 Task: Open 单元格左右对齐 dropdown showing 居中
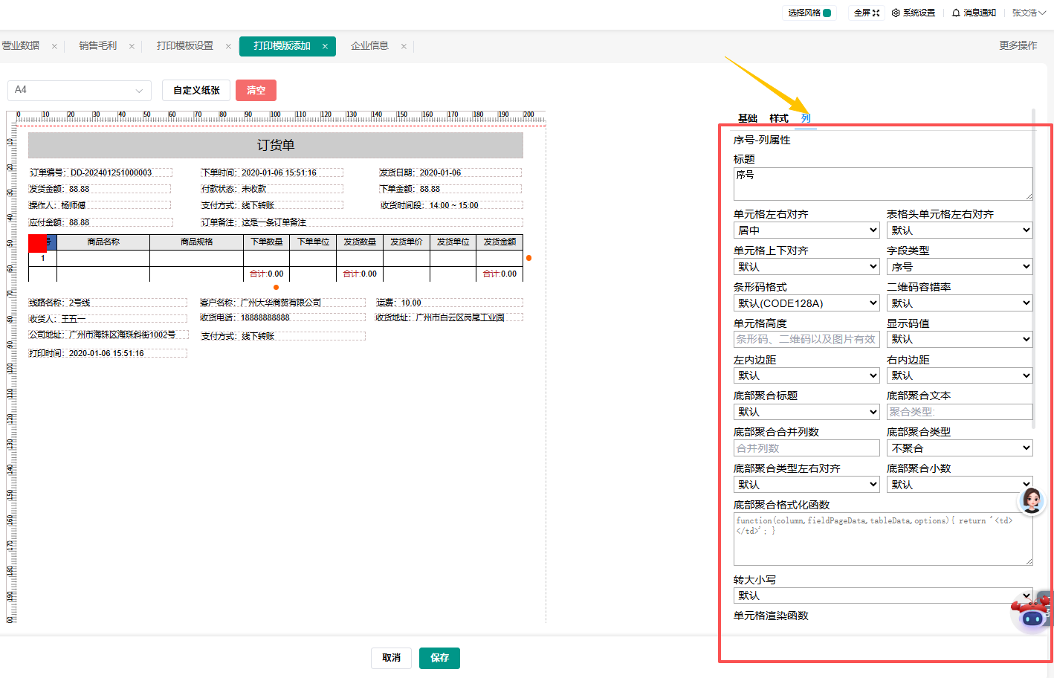click(806, 230)
